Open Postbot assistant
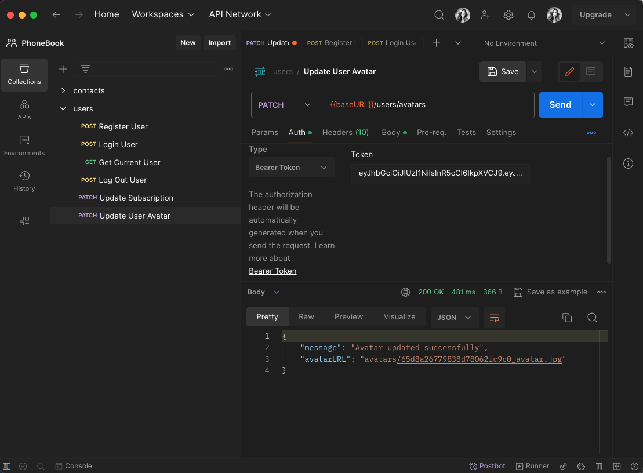 [487, 466]
